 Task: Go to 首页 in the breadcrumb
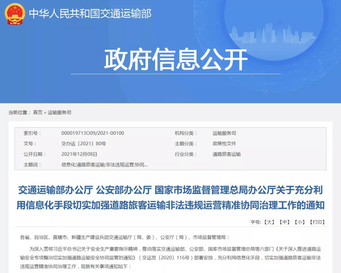coord(38,112)
